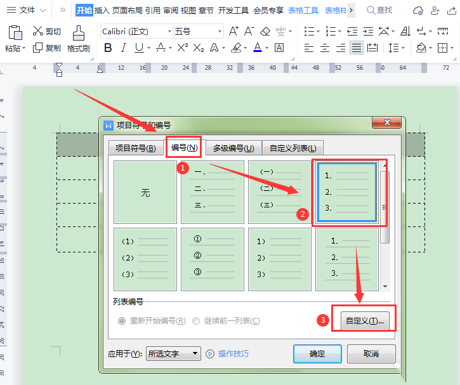Switch to the 自定义列表(L) tab
The width and height of the screenshot is (460, 385).
(x=292, y=148)
